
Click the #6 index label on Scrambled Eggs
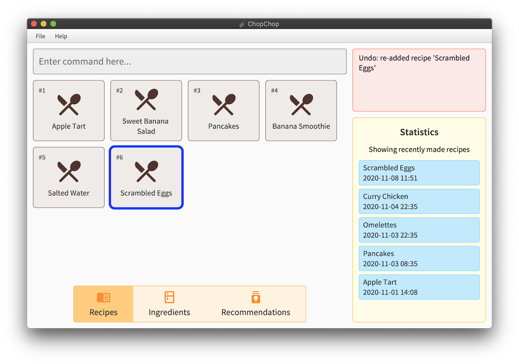coord(120,157)
